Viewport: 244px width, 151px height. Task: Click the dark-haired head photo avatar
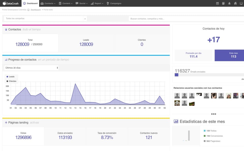coord(214,96)
